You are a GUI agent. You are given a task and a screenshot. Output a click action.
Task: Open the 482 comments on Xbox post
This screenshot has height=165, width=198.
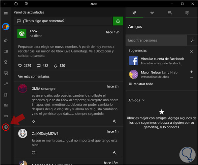point(43,66)
